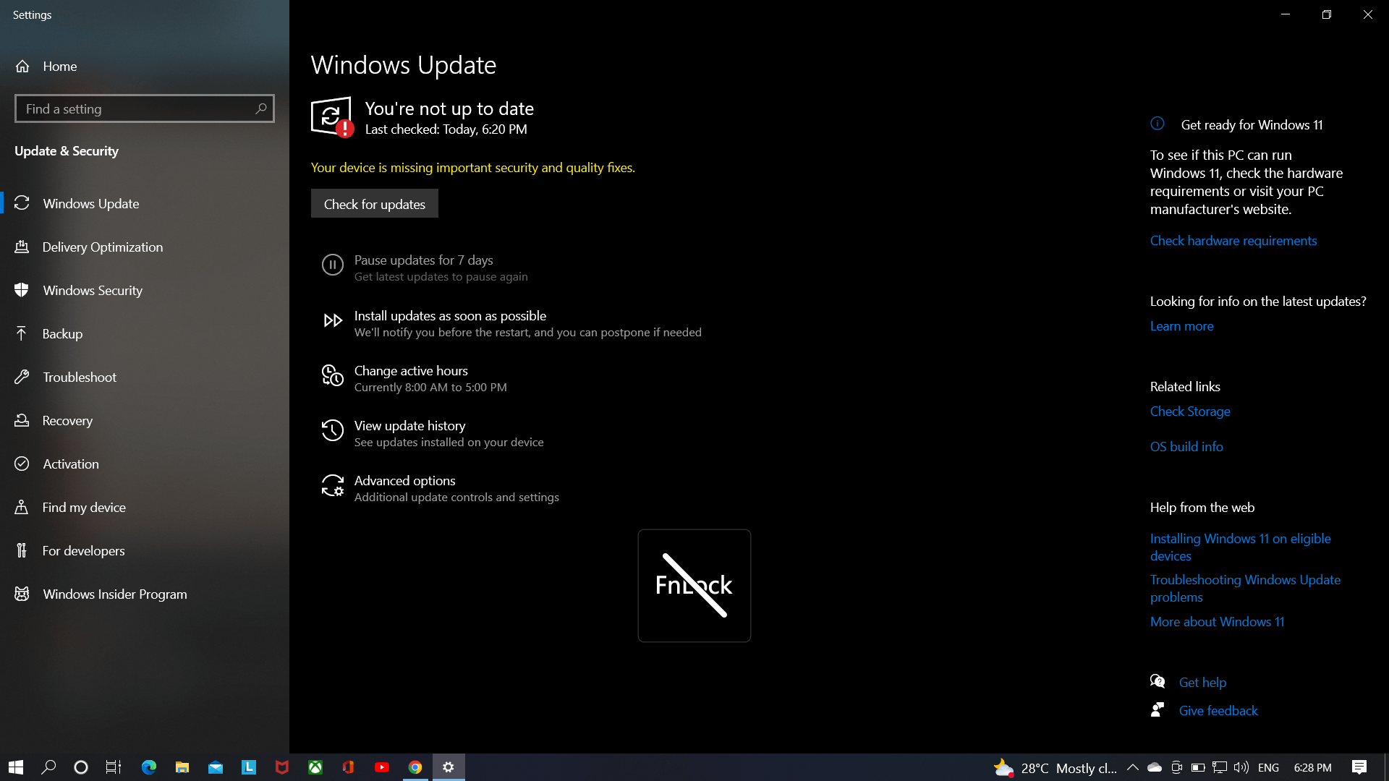Click the For developers icon

click(22, 551)
